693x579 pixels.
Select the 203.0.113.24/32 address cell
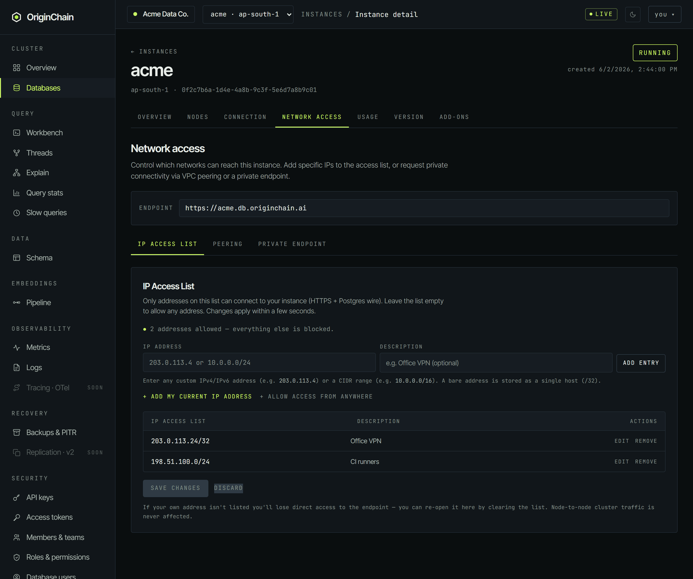[x=180, y=441]
